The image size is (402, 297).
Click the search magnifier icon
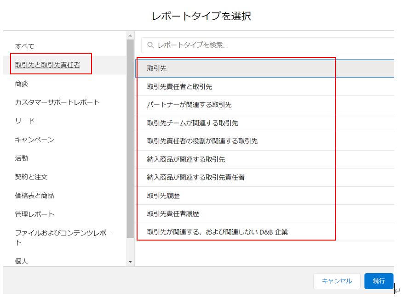[x=150, y=45]
